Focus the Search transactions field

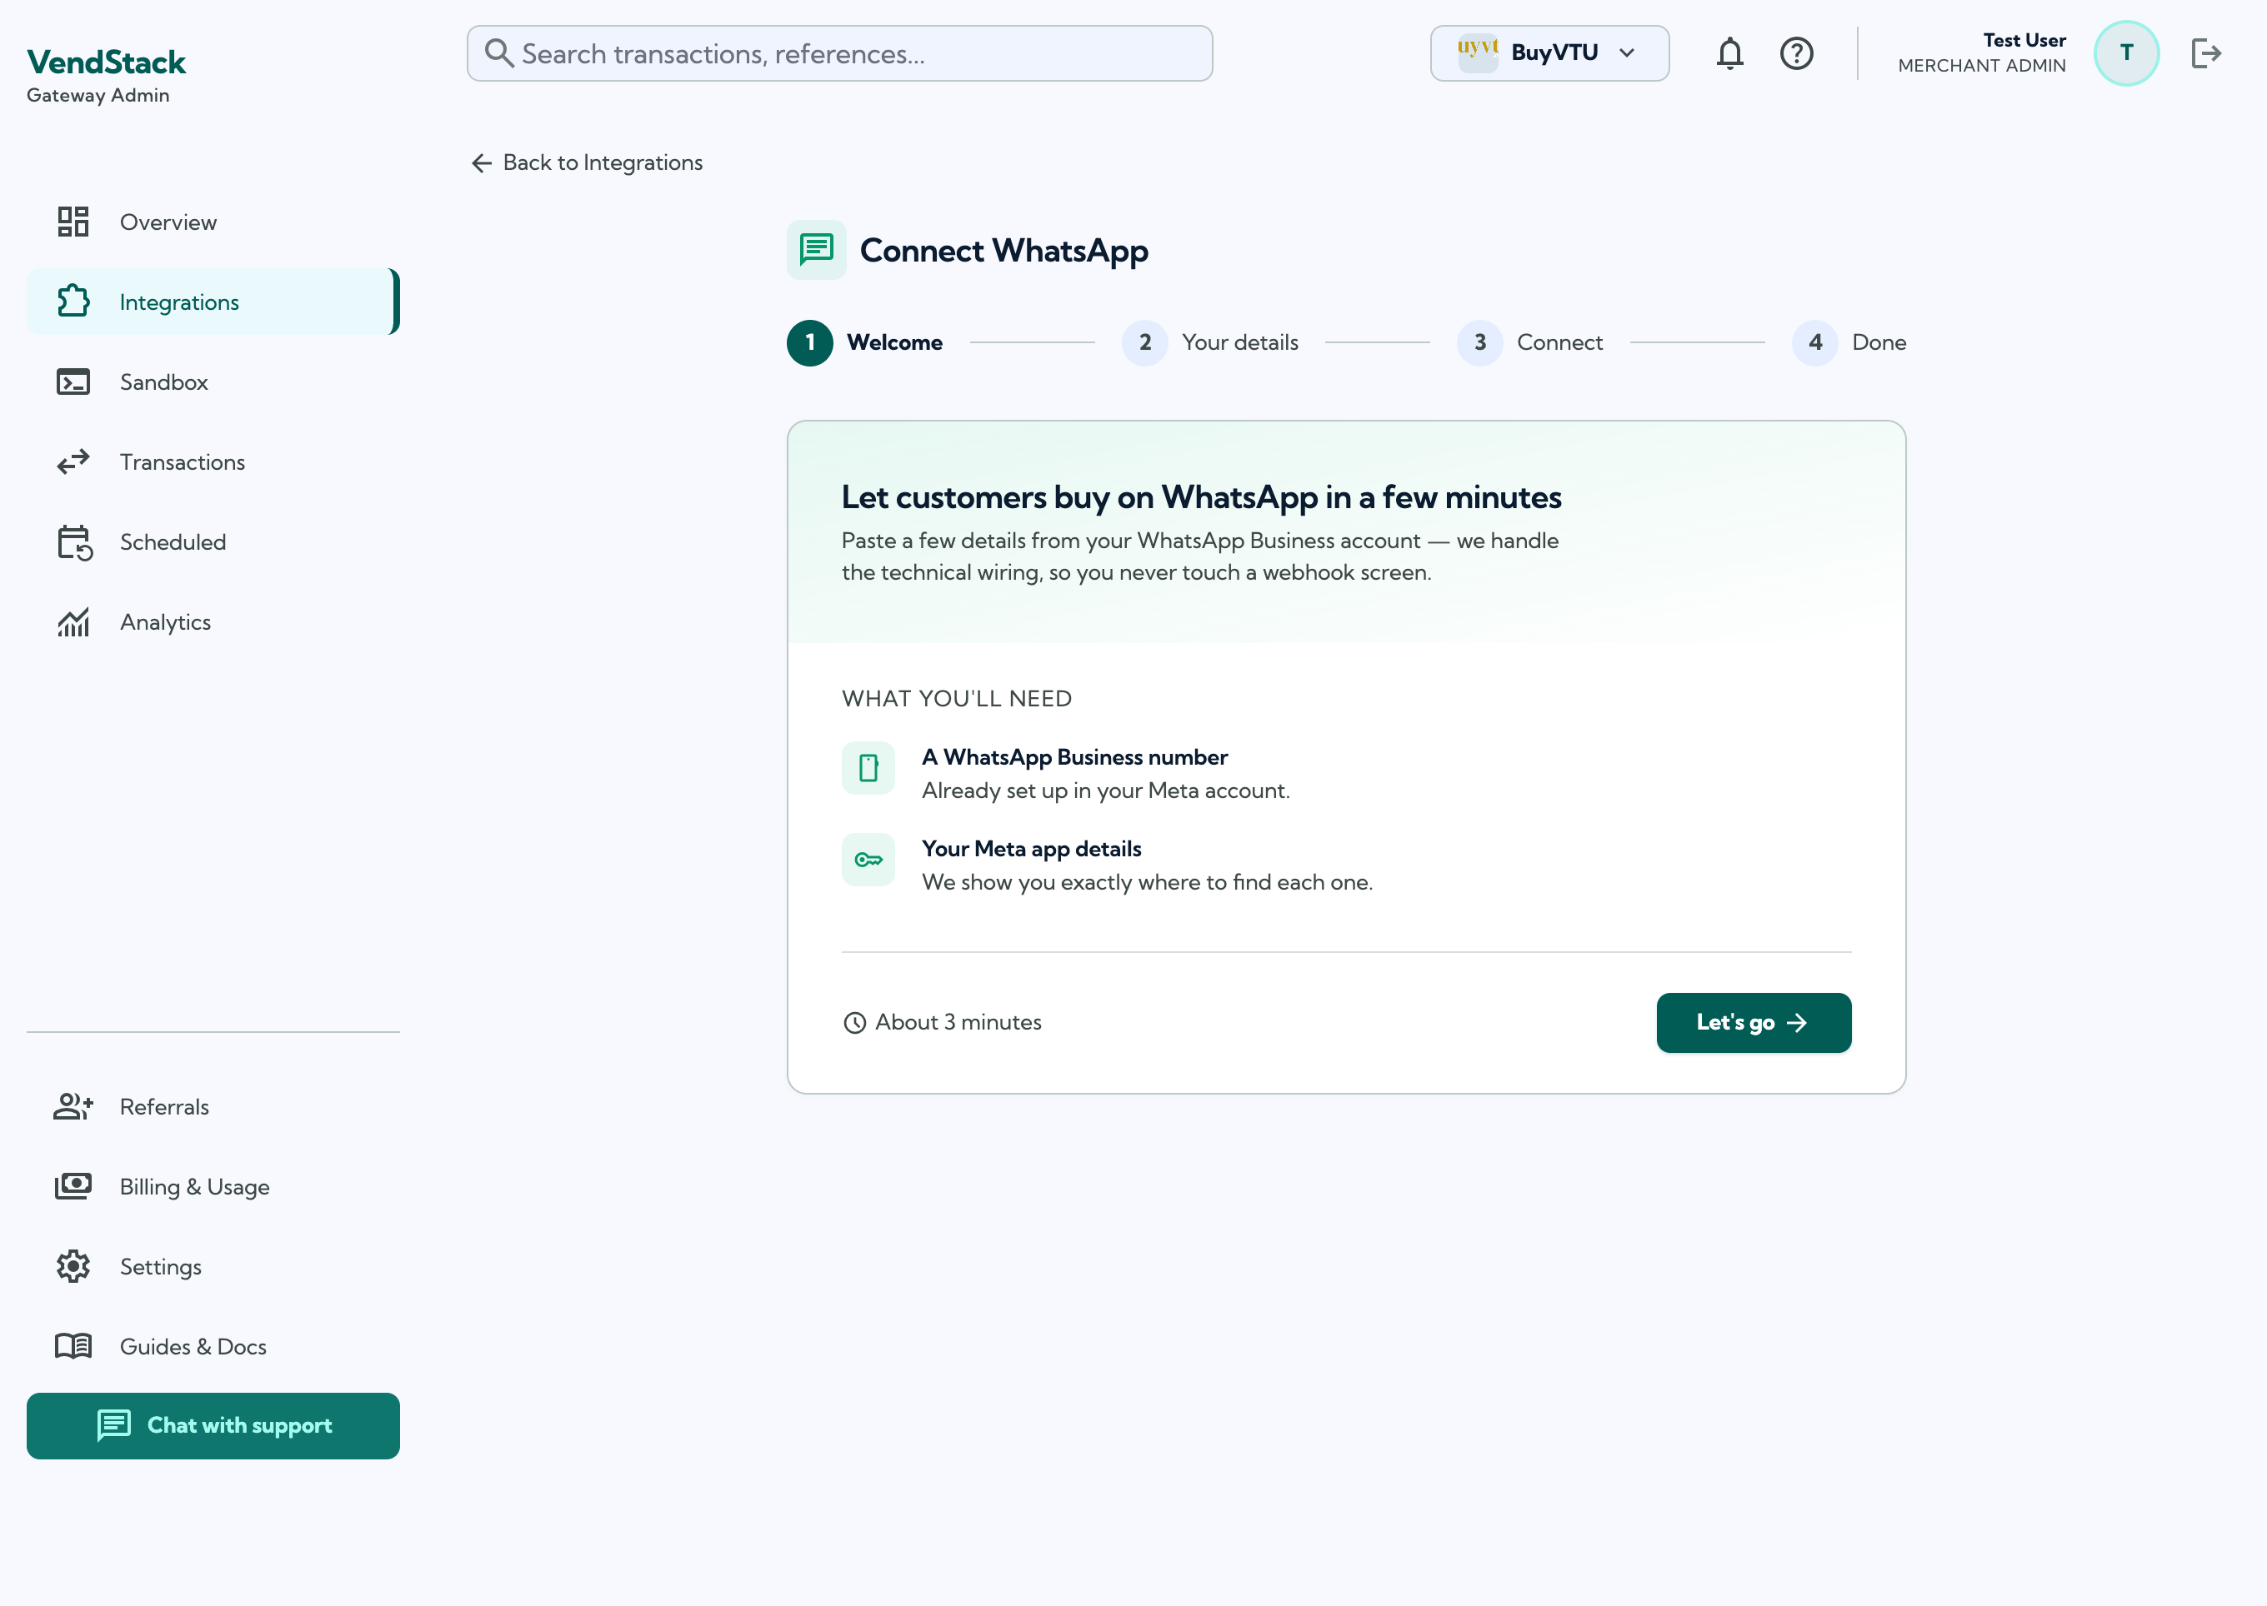[x=839, y=53]
